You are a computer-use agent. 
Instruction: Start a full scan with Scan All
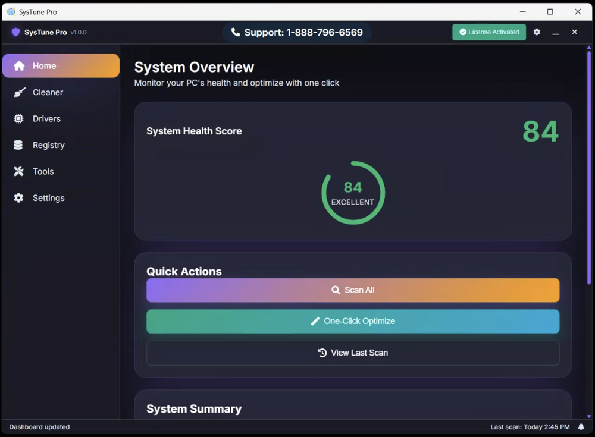[x=353, y=290]
